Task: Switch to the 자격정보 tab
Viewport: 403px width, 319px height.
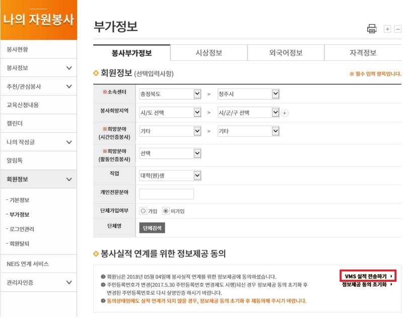Action: point(363,53)
